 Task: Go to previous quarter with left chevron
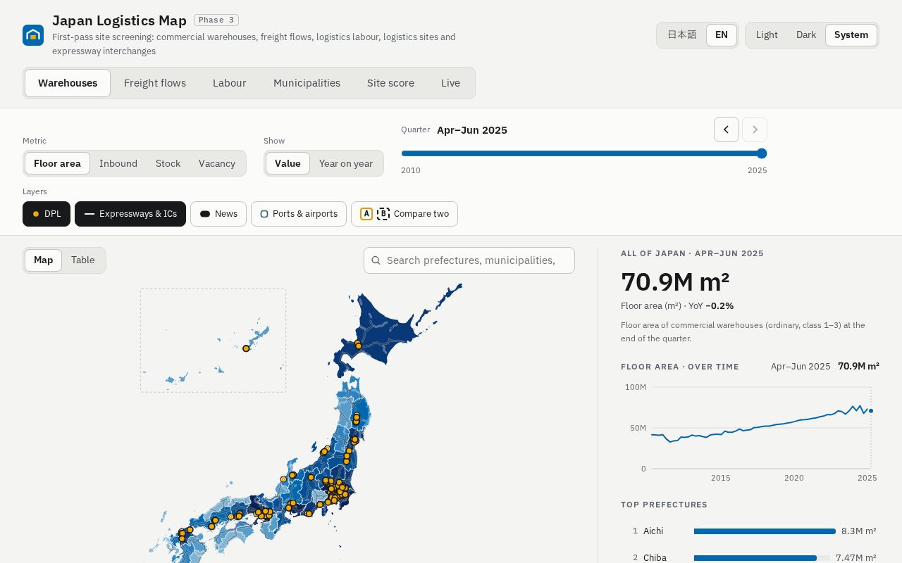pyautogui.click(x=727, y=129)
